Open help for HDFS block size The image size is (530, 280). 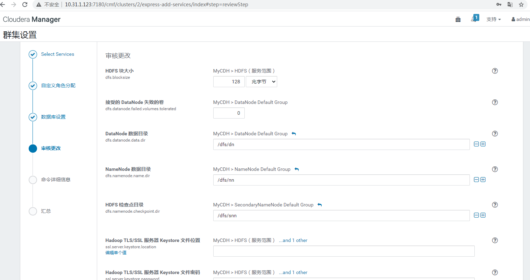(x=495, y=71)
